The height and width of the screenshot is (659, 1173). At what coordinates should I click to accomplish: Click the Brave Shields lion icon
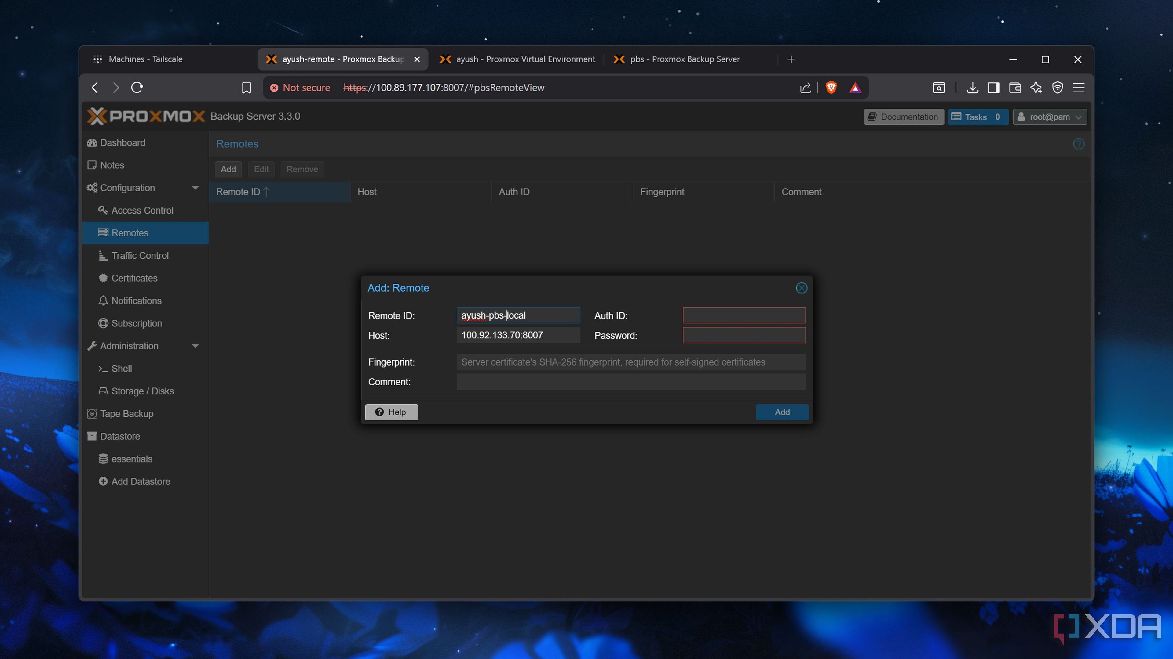coord(831,87)
